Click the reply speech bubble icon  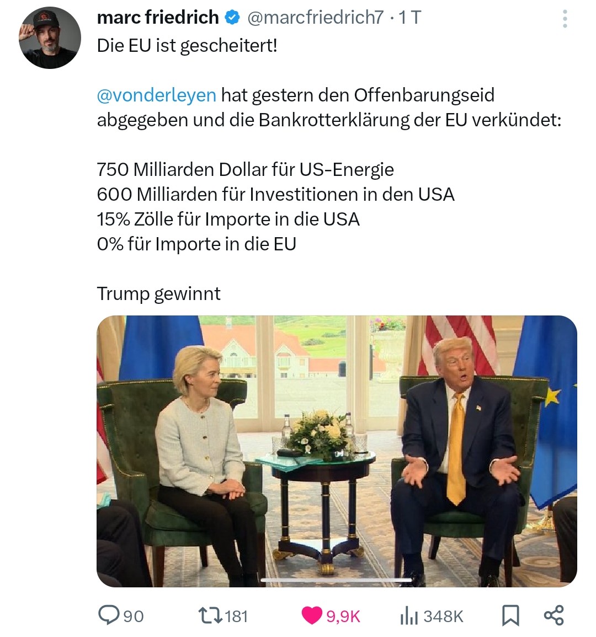pyautogui.click(x=109, y=615)
